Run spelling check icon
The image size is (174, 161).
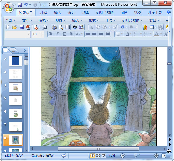(75, 27)
